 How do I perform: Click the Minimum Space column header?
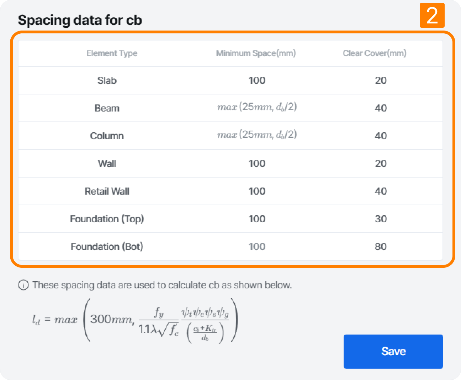point(256,53)
